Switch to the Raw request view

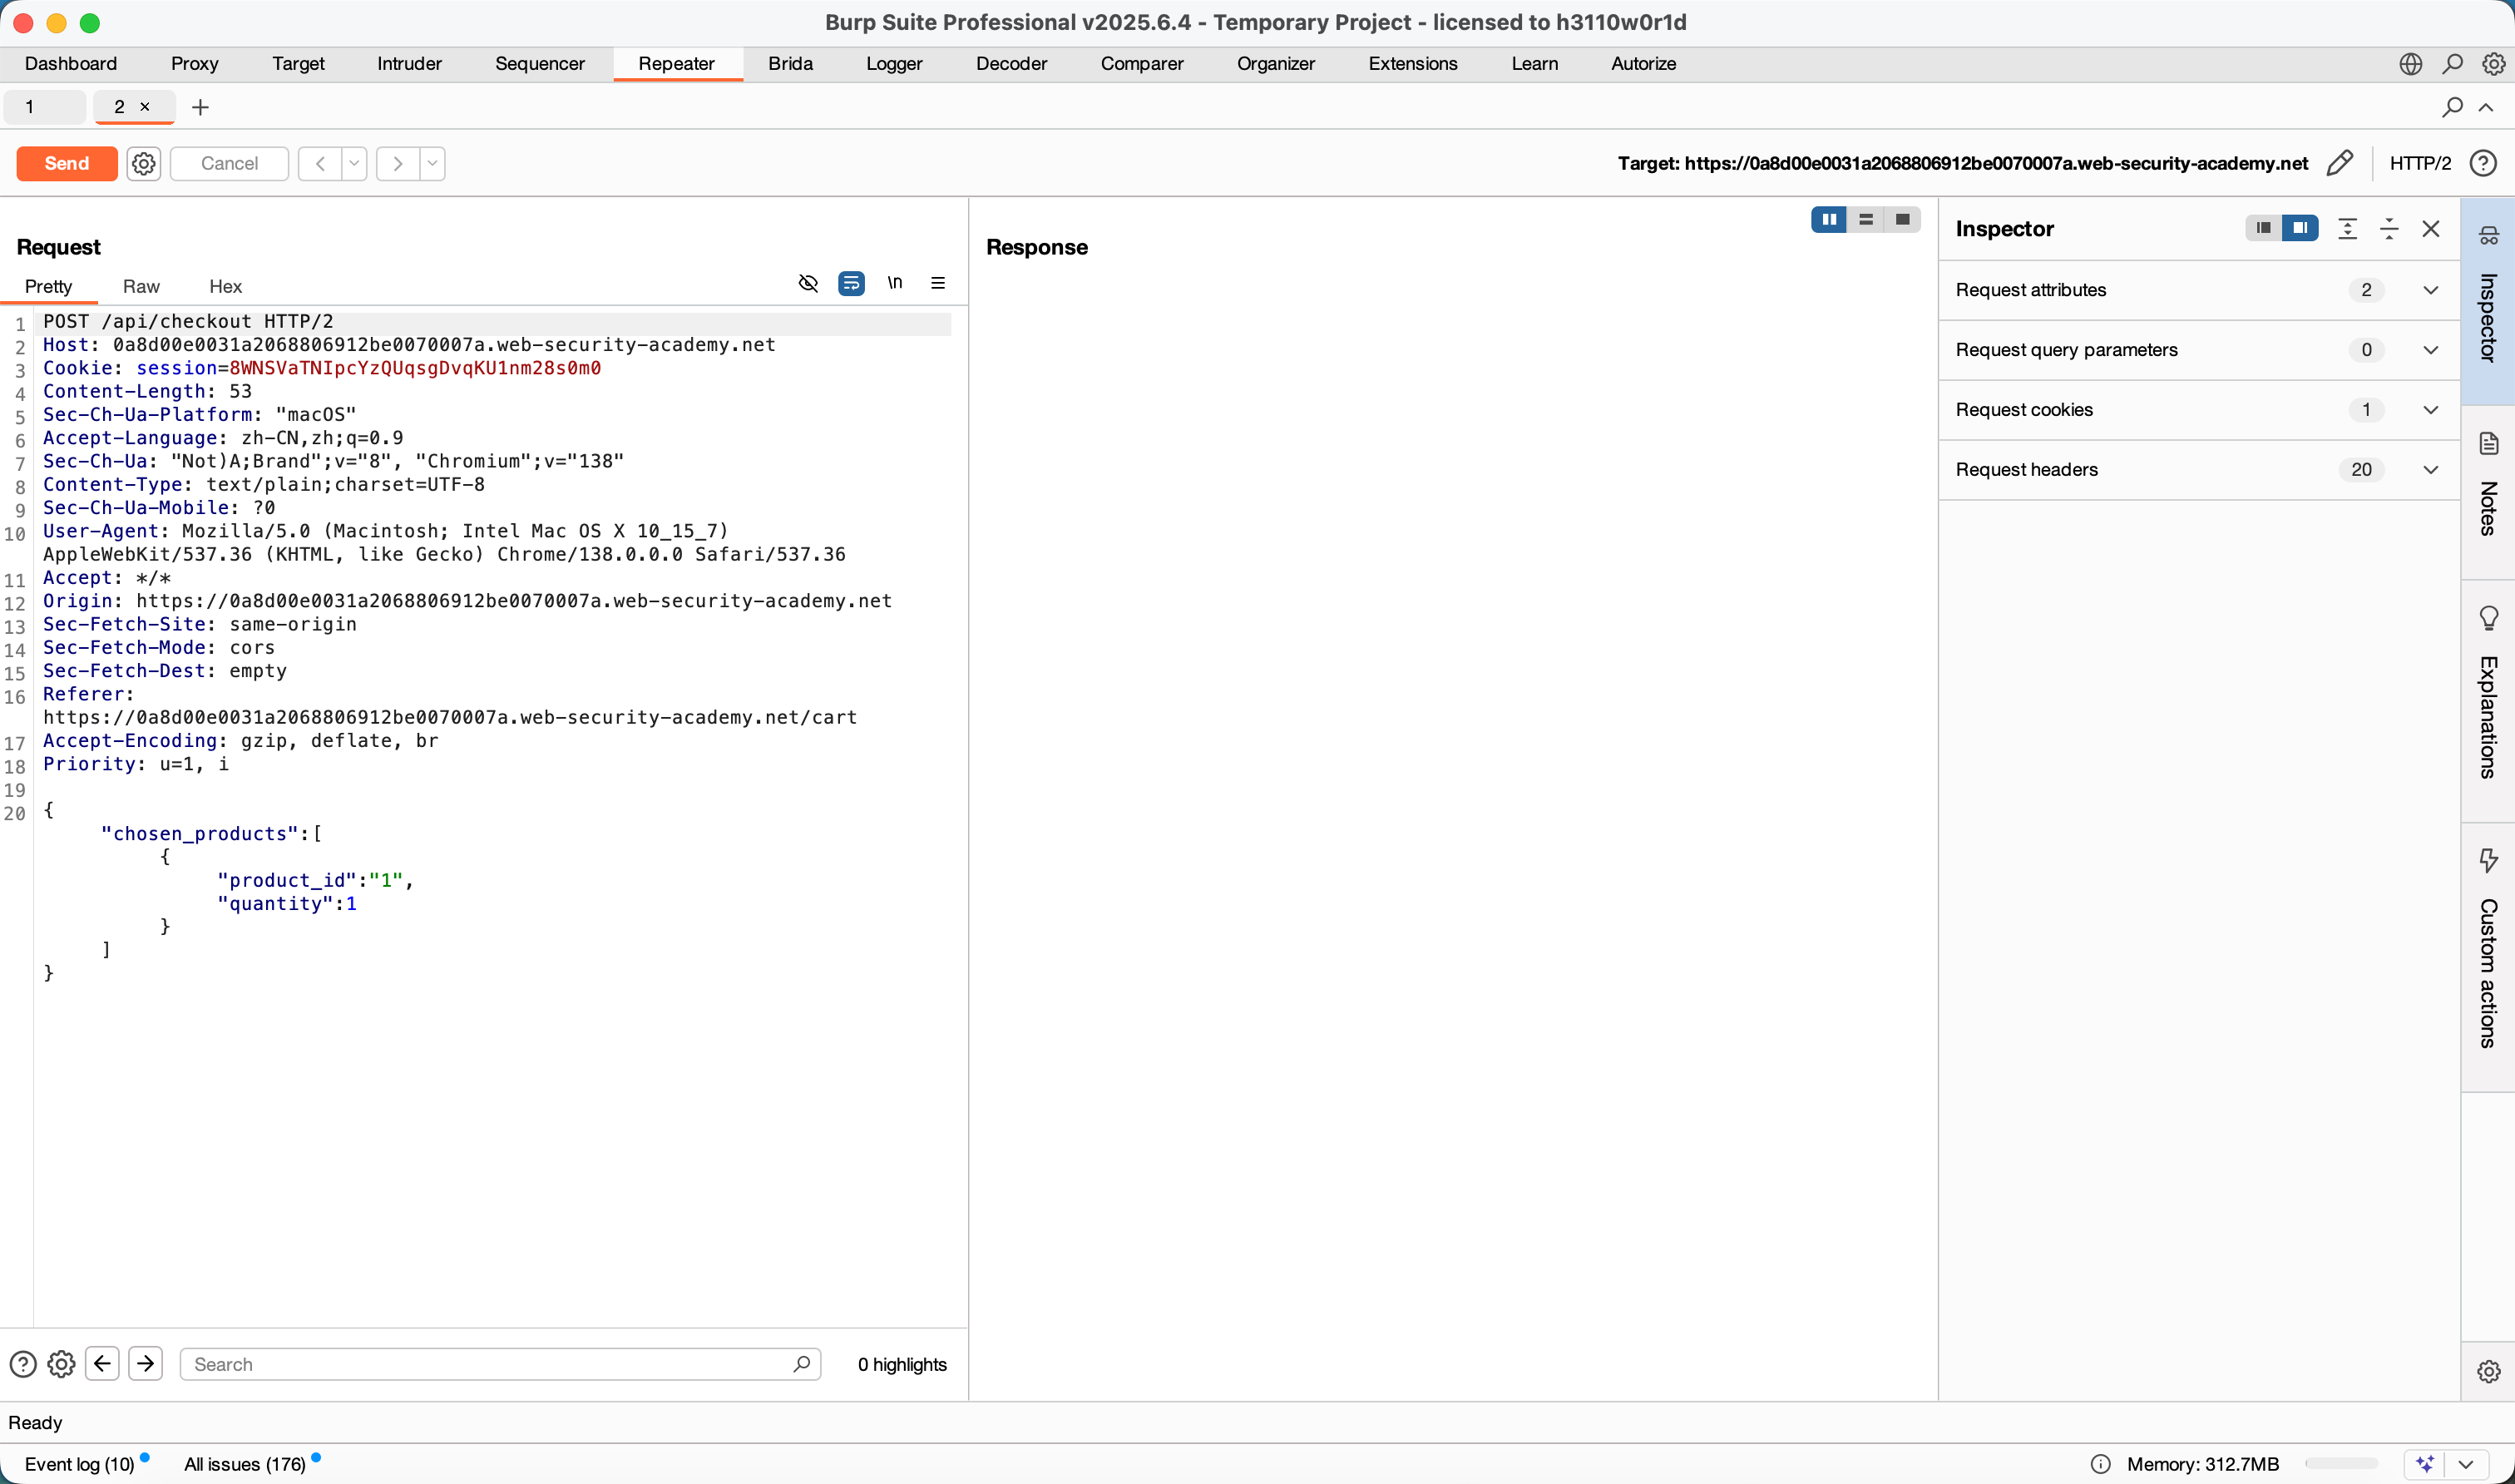pos(141,286)
